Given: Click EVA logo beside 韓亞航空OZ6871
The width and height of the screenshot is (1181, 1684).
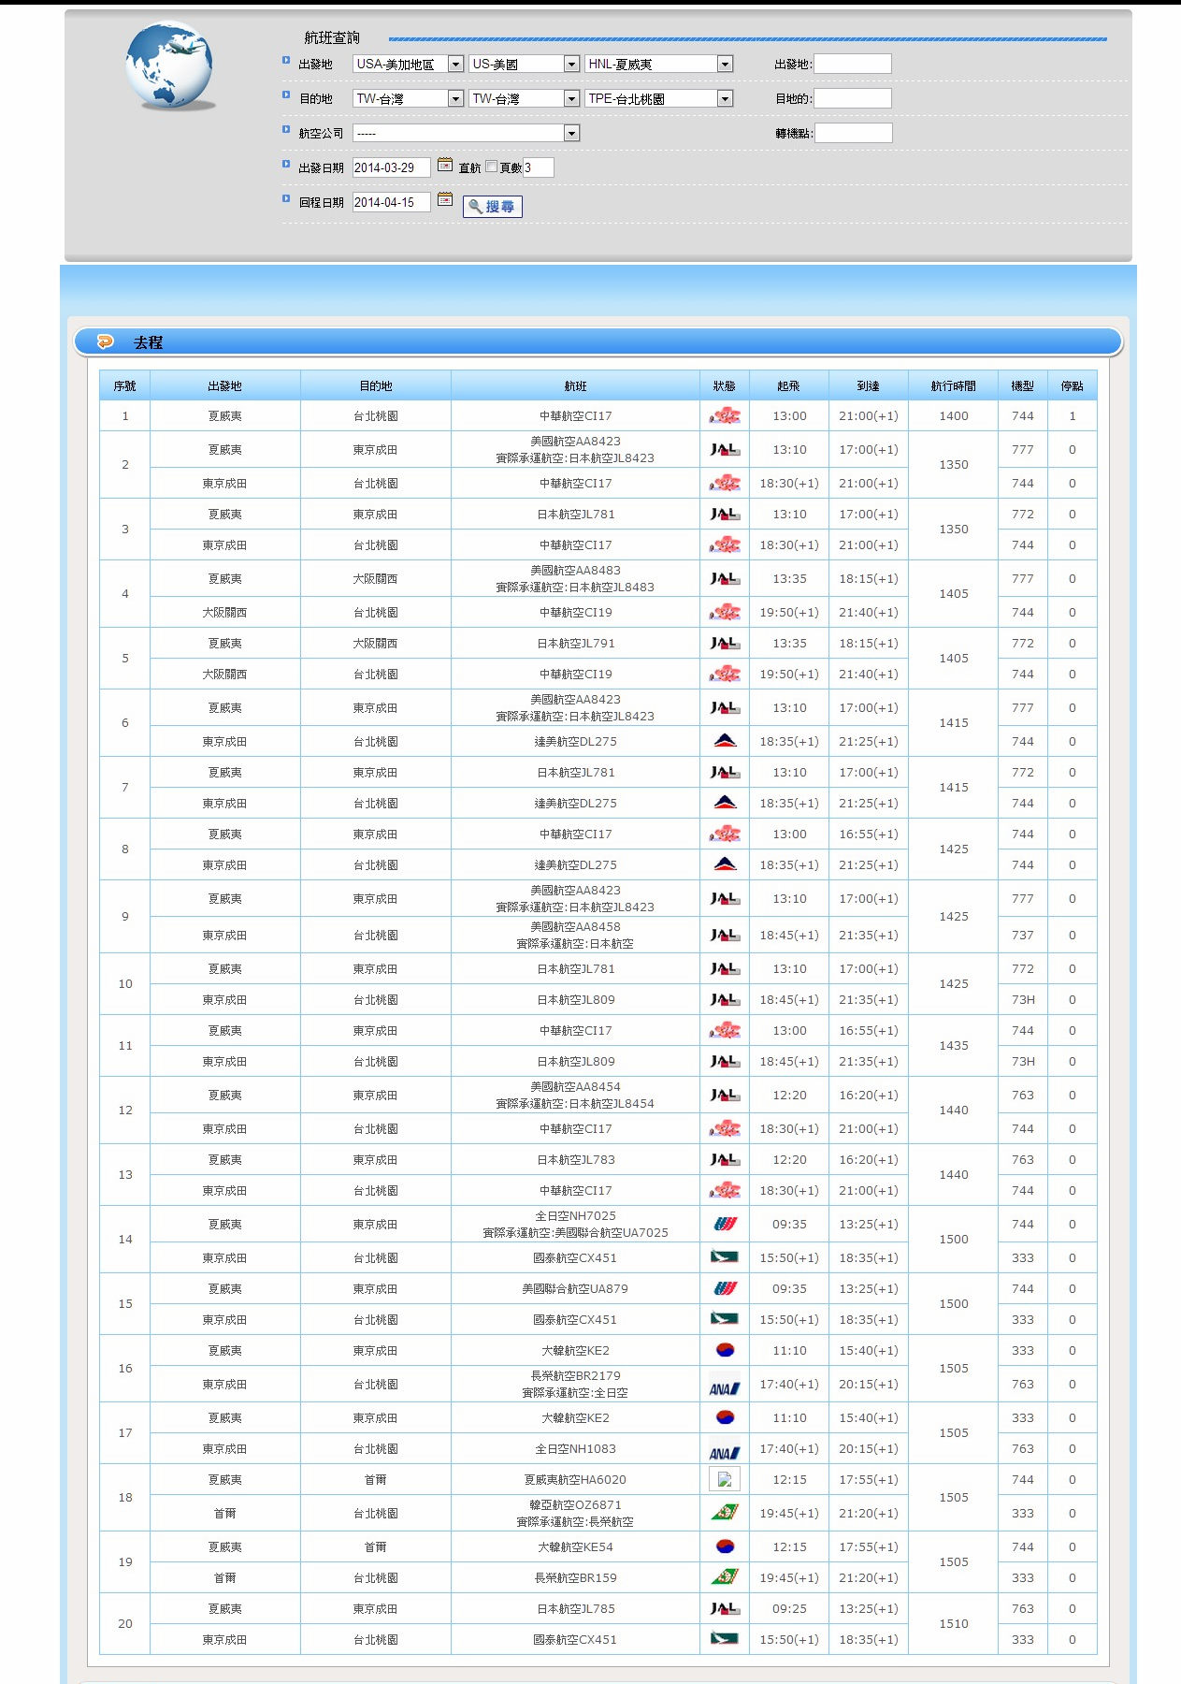Looking at the screenshot, I should 725,1514.
